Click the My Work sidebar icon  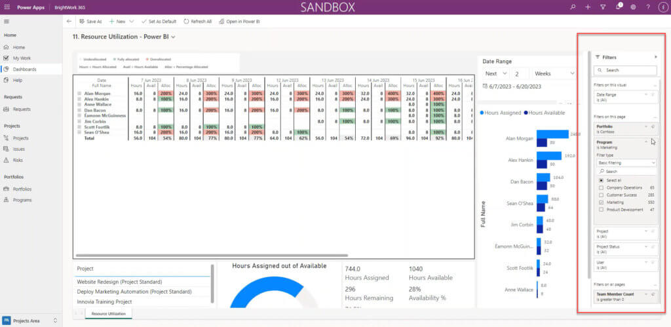[x=6, y=58]
